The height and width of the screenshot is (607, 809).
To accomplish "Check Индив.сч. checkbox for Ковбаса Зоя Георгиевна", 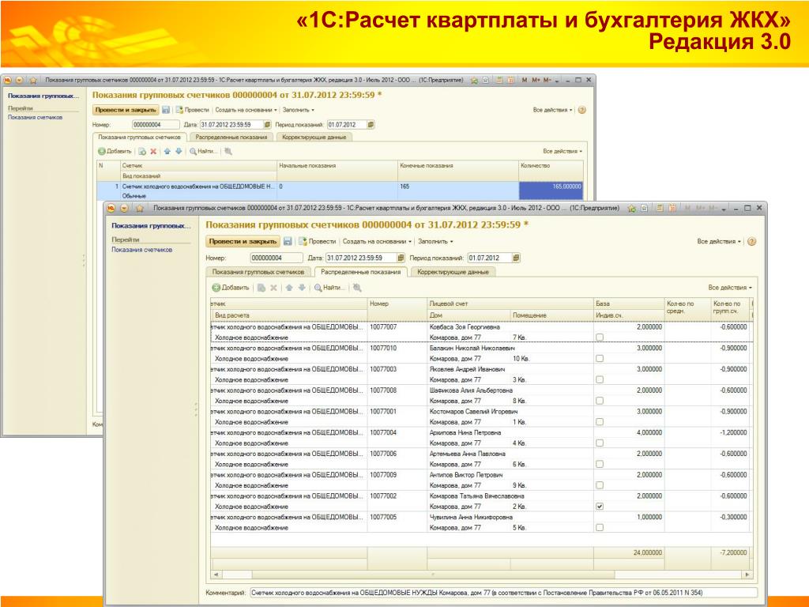I will (600, 337).
